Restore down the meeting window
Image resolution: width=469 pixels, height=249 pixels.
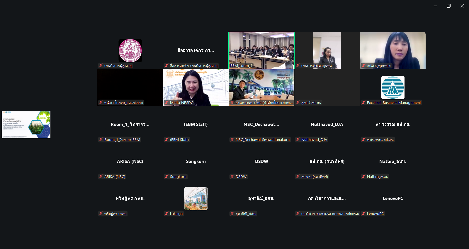click(x=449, y=6)
